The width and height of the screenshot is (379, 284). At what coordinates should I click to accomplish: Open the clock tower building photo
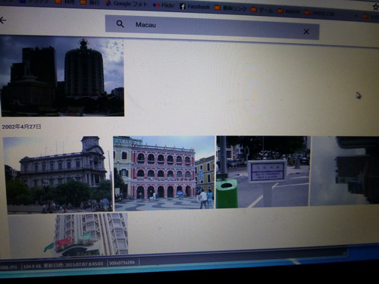[58, 175]
